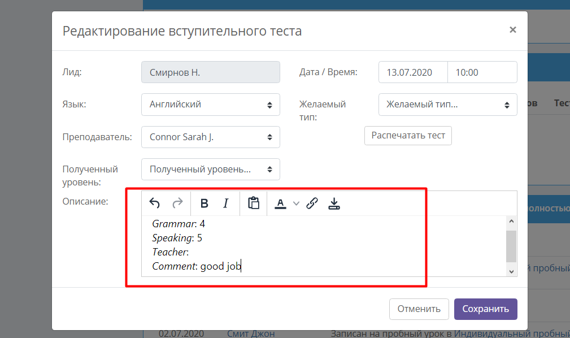Click the date field 13.07.2020
Screen dimensions: 570x338
point(413,72)
